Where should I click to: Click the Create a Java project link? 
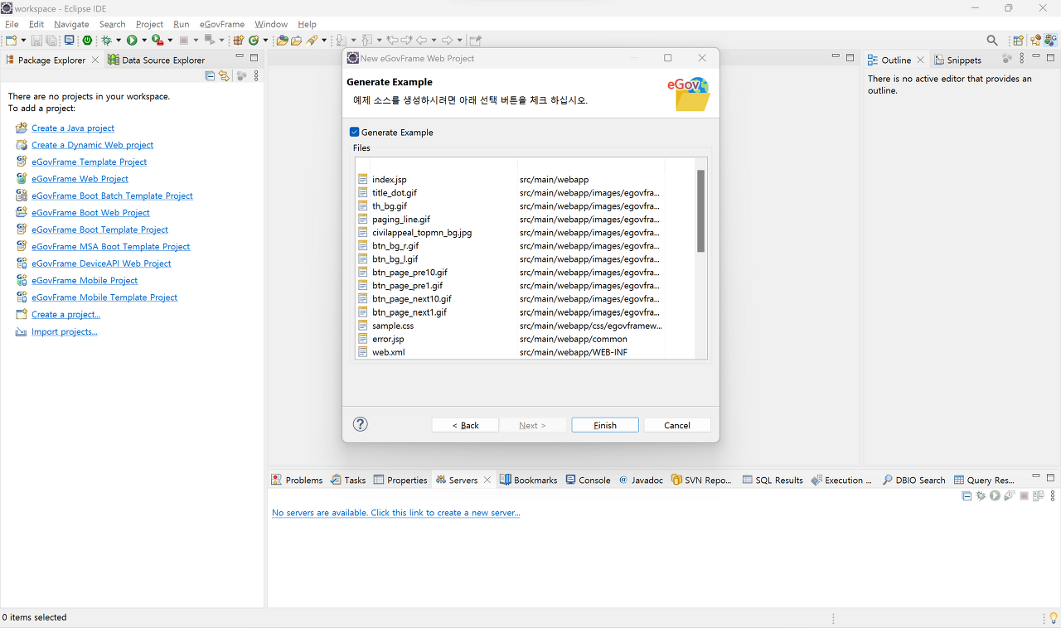(x=73, y=128)
